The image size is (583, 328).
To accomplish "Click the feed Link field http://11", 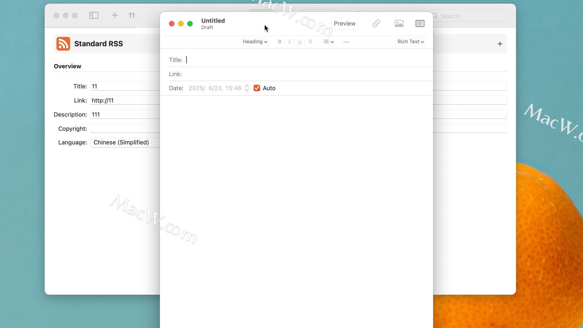I will 125,101.
